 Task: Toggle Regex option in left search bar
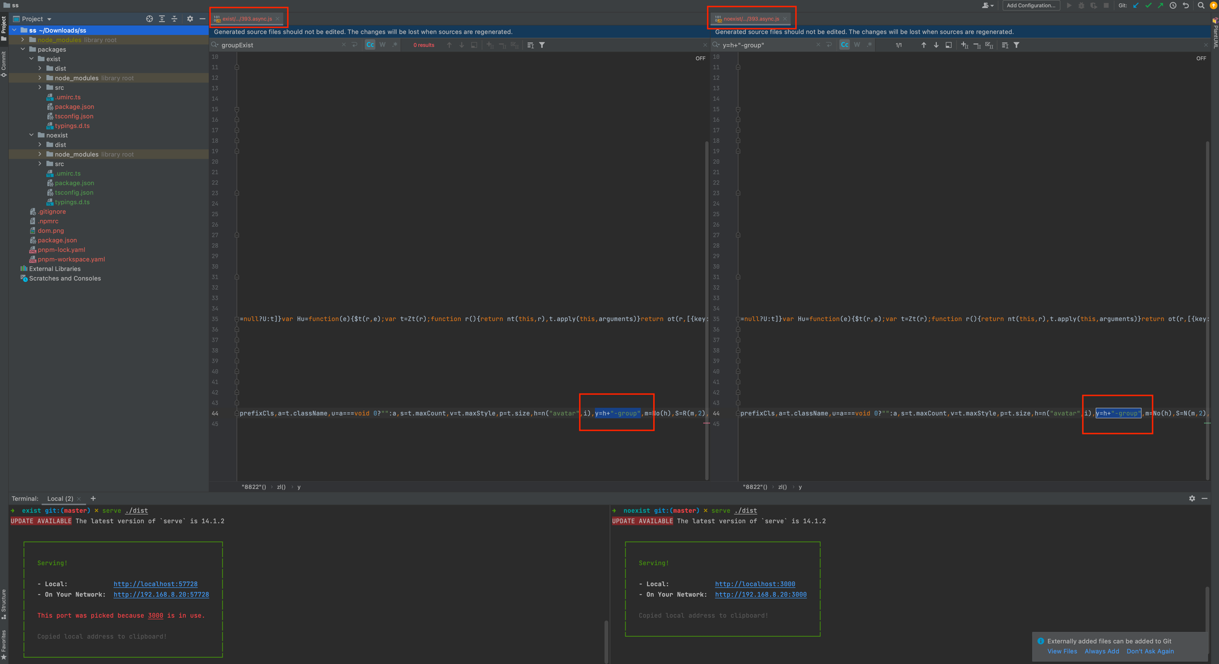[395, 45]
